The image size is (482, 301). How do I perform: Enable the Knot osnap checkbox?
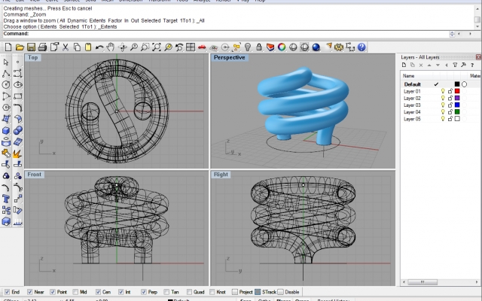tap(212, 292)
